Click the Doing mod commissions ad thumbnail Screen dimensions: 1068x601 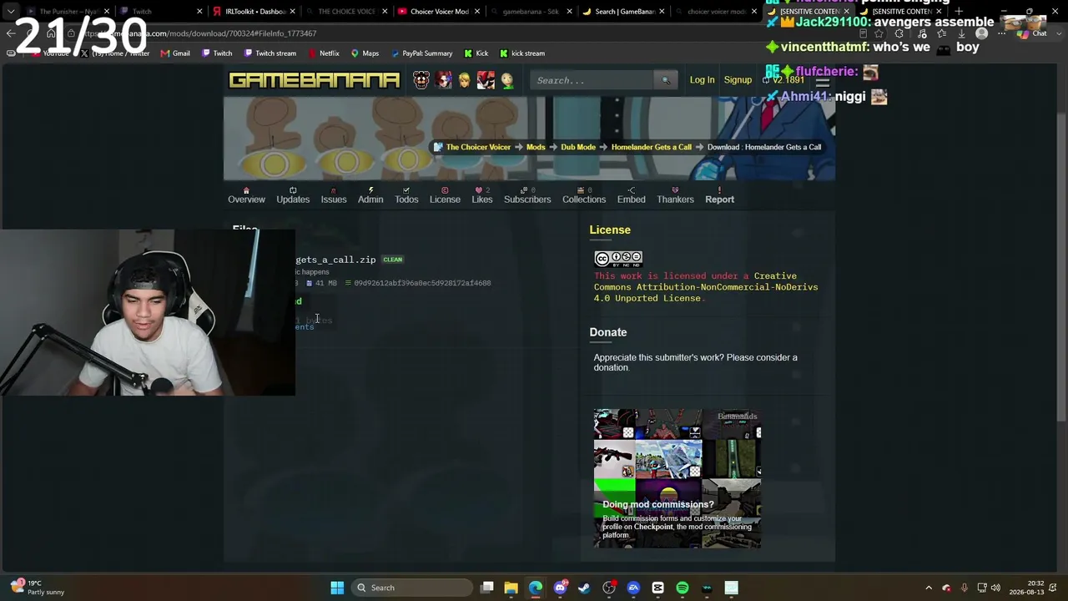677,478
